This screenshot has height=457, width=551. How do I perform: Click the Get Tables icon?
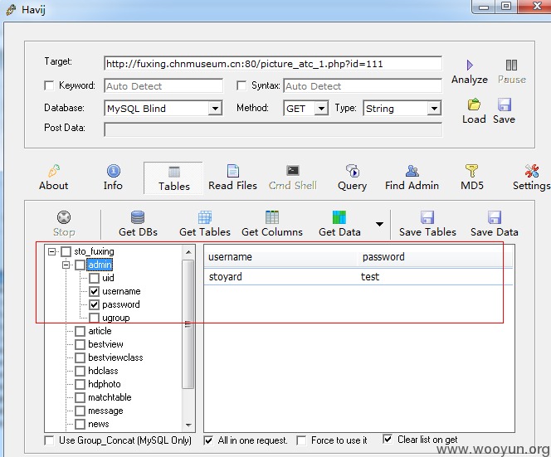[205, 217]
